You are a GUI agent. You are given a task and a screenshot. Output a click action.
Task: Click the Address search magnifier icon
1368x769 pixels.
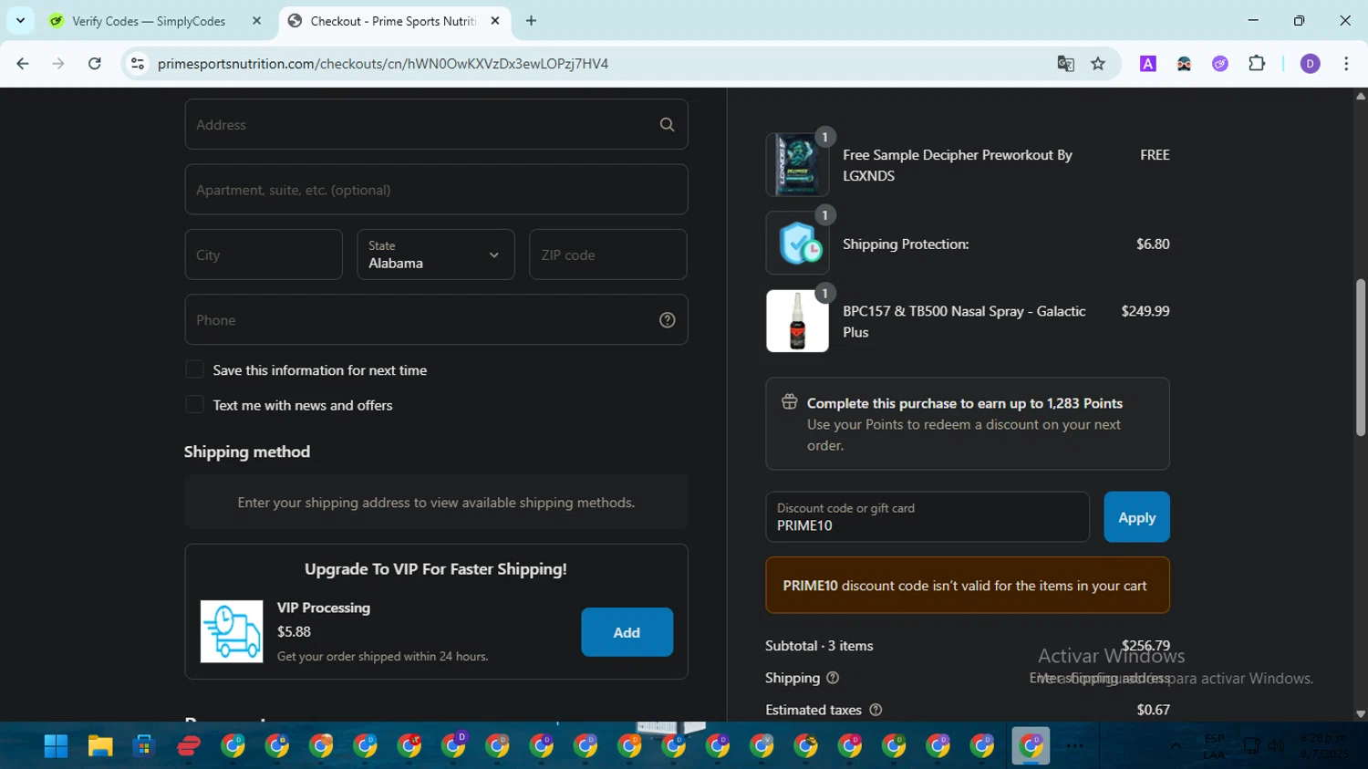(668, 125)
